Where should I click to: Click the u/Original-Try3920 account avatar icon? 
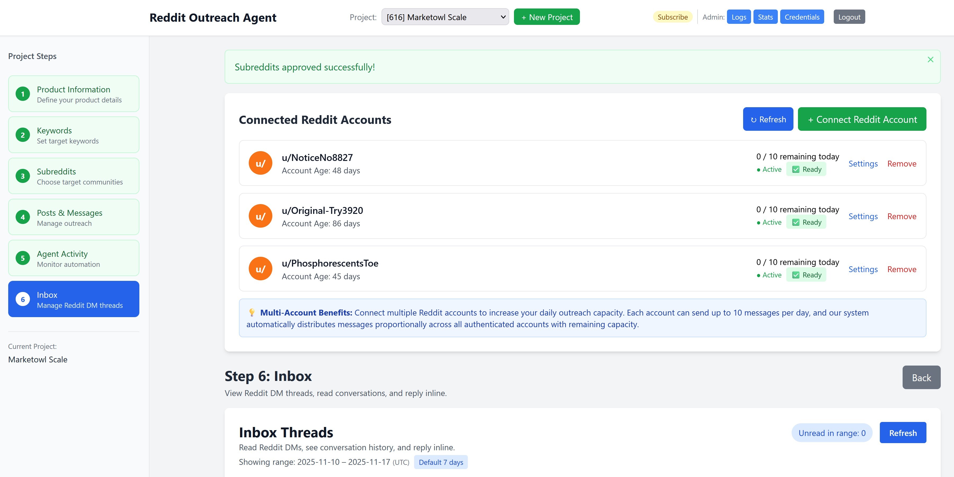260,216
